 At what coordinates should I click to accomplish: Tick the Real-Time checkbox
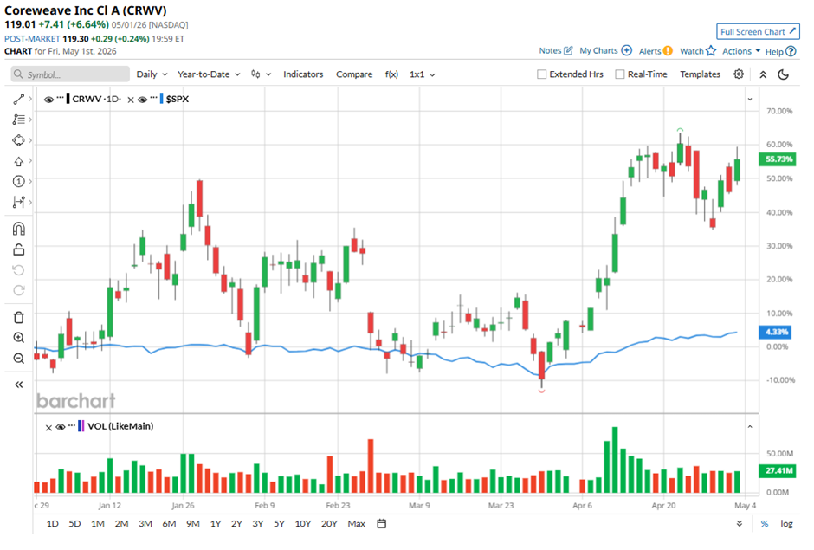click(620, 74)
